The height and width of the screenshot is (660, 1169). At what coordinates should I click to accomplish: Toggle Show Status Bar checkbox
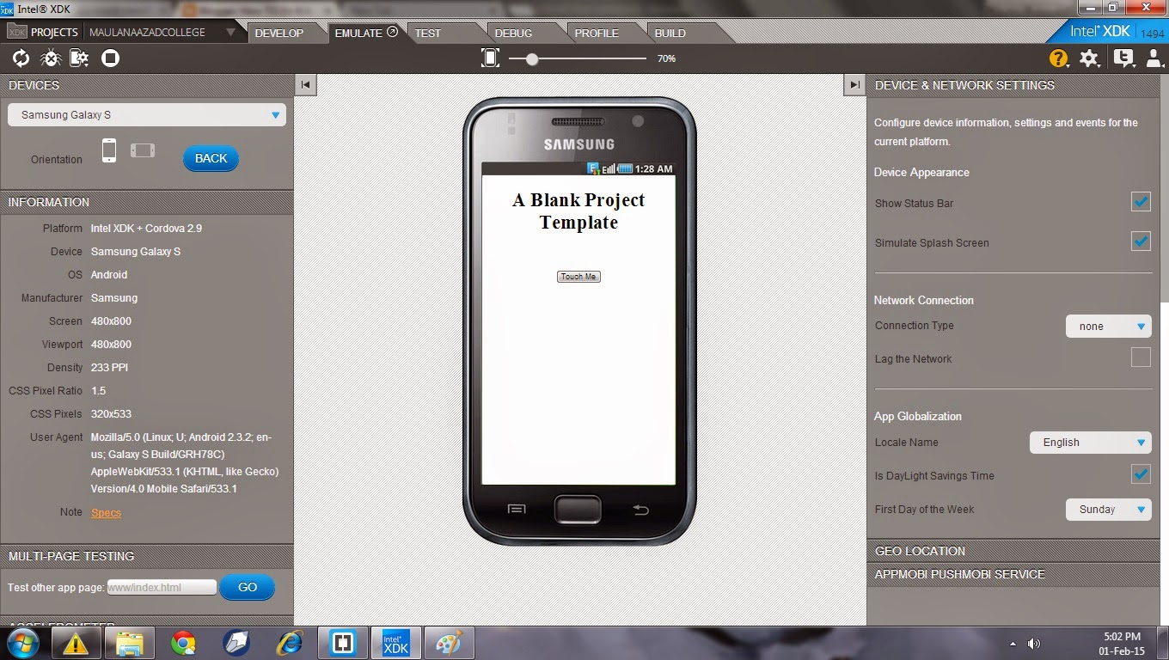click(x=1141, y=202)
